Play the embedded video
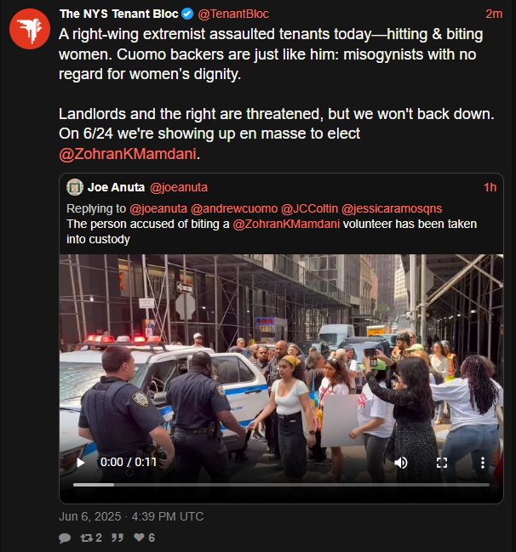 (81, 462)
